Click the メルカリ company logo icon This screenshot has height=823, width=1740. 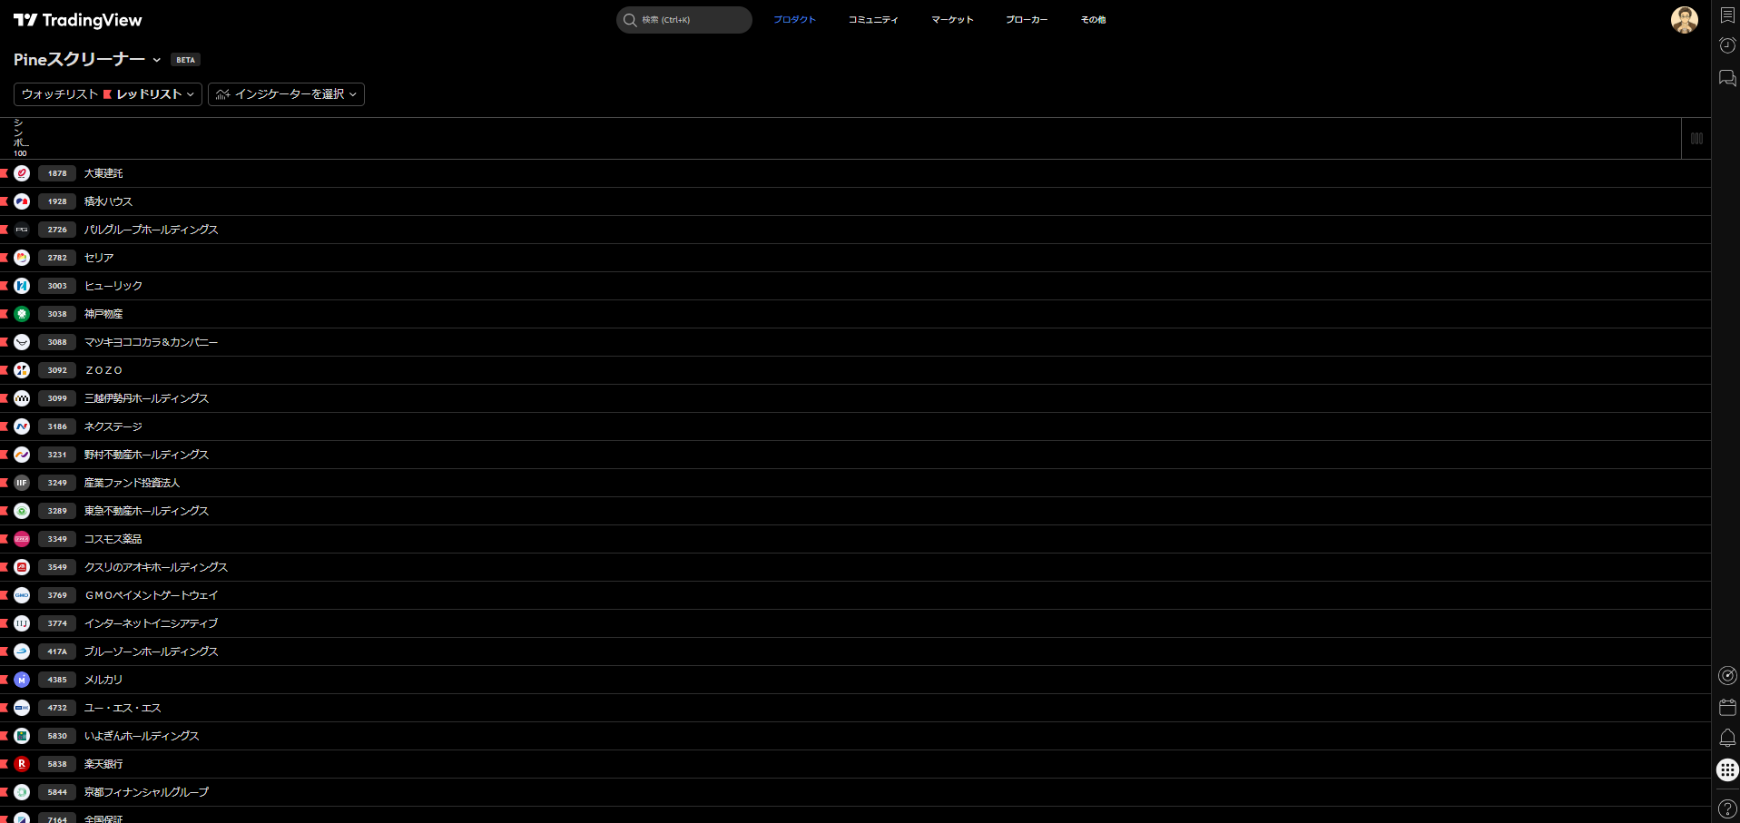click(22, 680)
